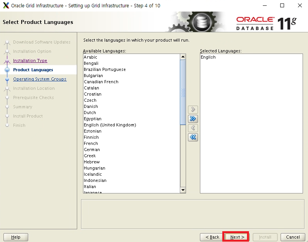Pick Italian from the language list
This screenshot has width=308, height=242.
click(x=131, y=187)
